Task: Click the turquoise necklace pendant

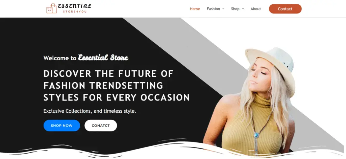Action: (x=256, y=135)
